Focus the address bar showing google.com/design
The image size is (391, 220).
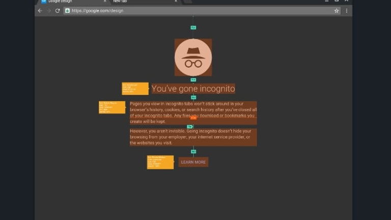[202, 11]
